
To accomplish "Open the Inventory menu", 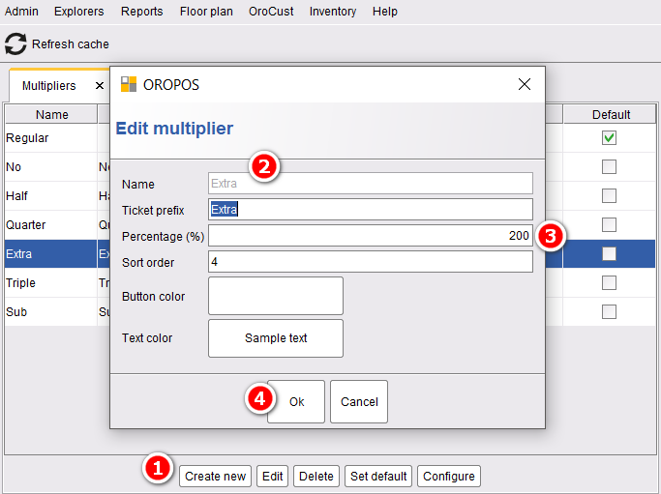I will click(333, 12).
